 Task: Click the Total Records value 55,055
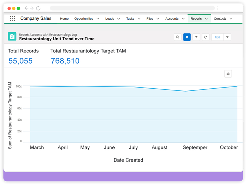point(20,61)
